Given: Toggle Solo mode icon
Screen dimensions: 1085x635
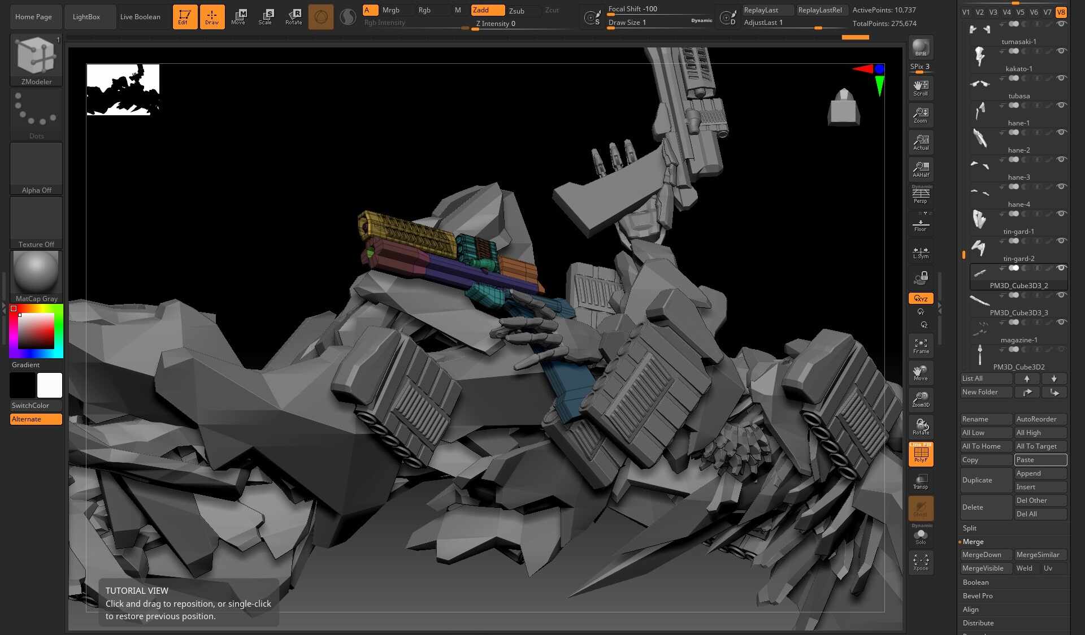Looking at the screenshot, I should (x=921, y=536).
